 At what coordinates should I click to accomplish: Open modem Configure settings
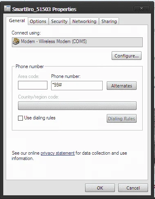[x=126, y=56]
